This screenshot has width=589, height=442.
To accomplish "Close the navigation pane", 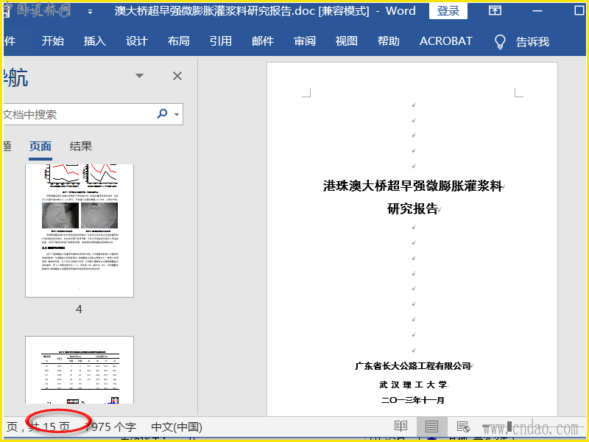I will pos(177,76).
